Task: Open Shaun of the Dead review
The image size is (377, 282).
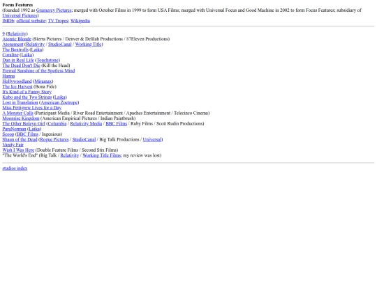Action: (x=20, y=139)
